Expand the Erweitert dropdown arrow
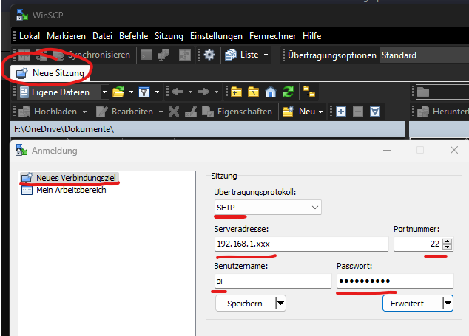The height and width of the screenshot is (336, 469). click(448, 304)
